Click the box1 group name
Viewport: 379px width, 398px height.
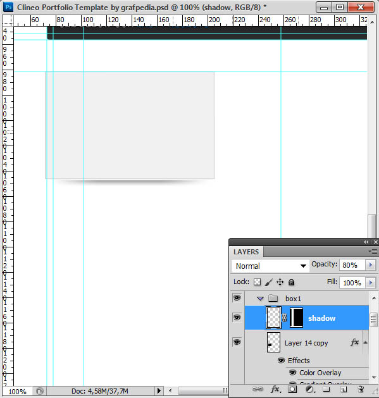pos(293,299)
